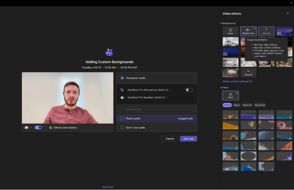Click the video preview of yourself
This screenshot has width=294, height=190.
68,98
